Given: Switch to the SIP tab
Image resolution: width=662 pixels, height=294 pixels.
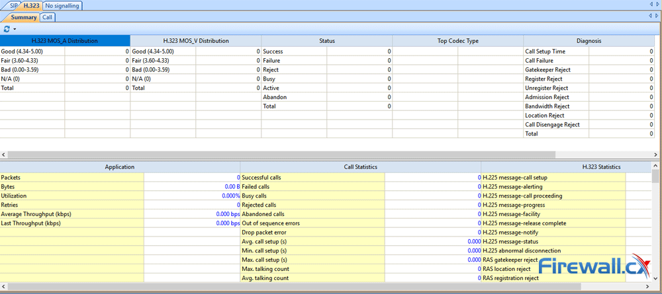Looking at the screenshot, I should pyautogui.click(x=15, y=6).
